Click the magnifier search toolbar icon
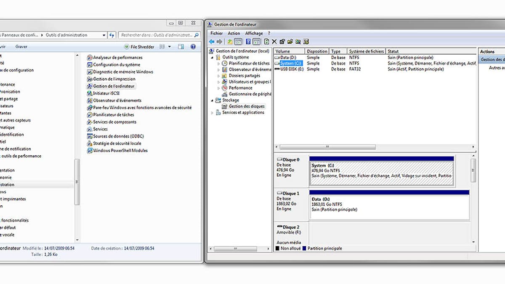Screen dimensions: 505x284 298,42
